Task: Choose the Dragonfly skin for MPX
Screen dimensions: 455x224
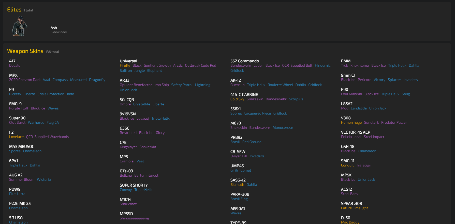Action: pos(97,80)
